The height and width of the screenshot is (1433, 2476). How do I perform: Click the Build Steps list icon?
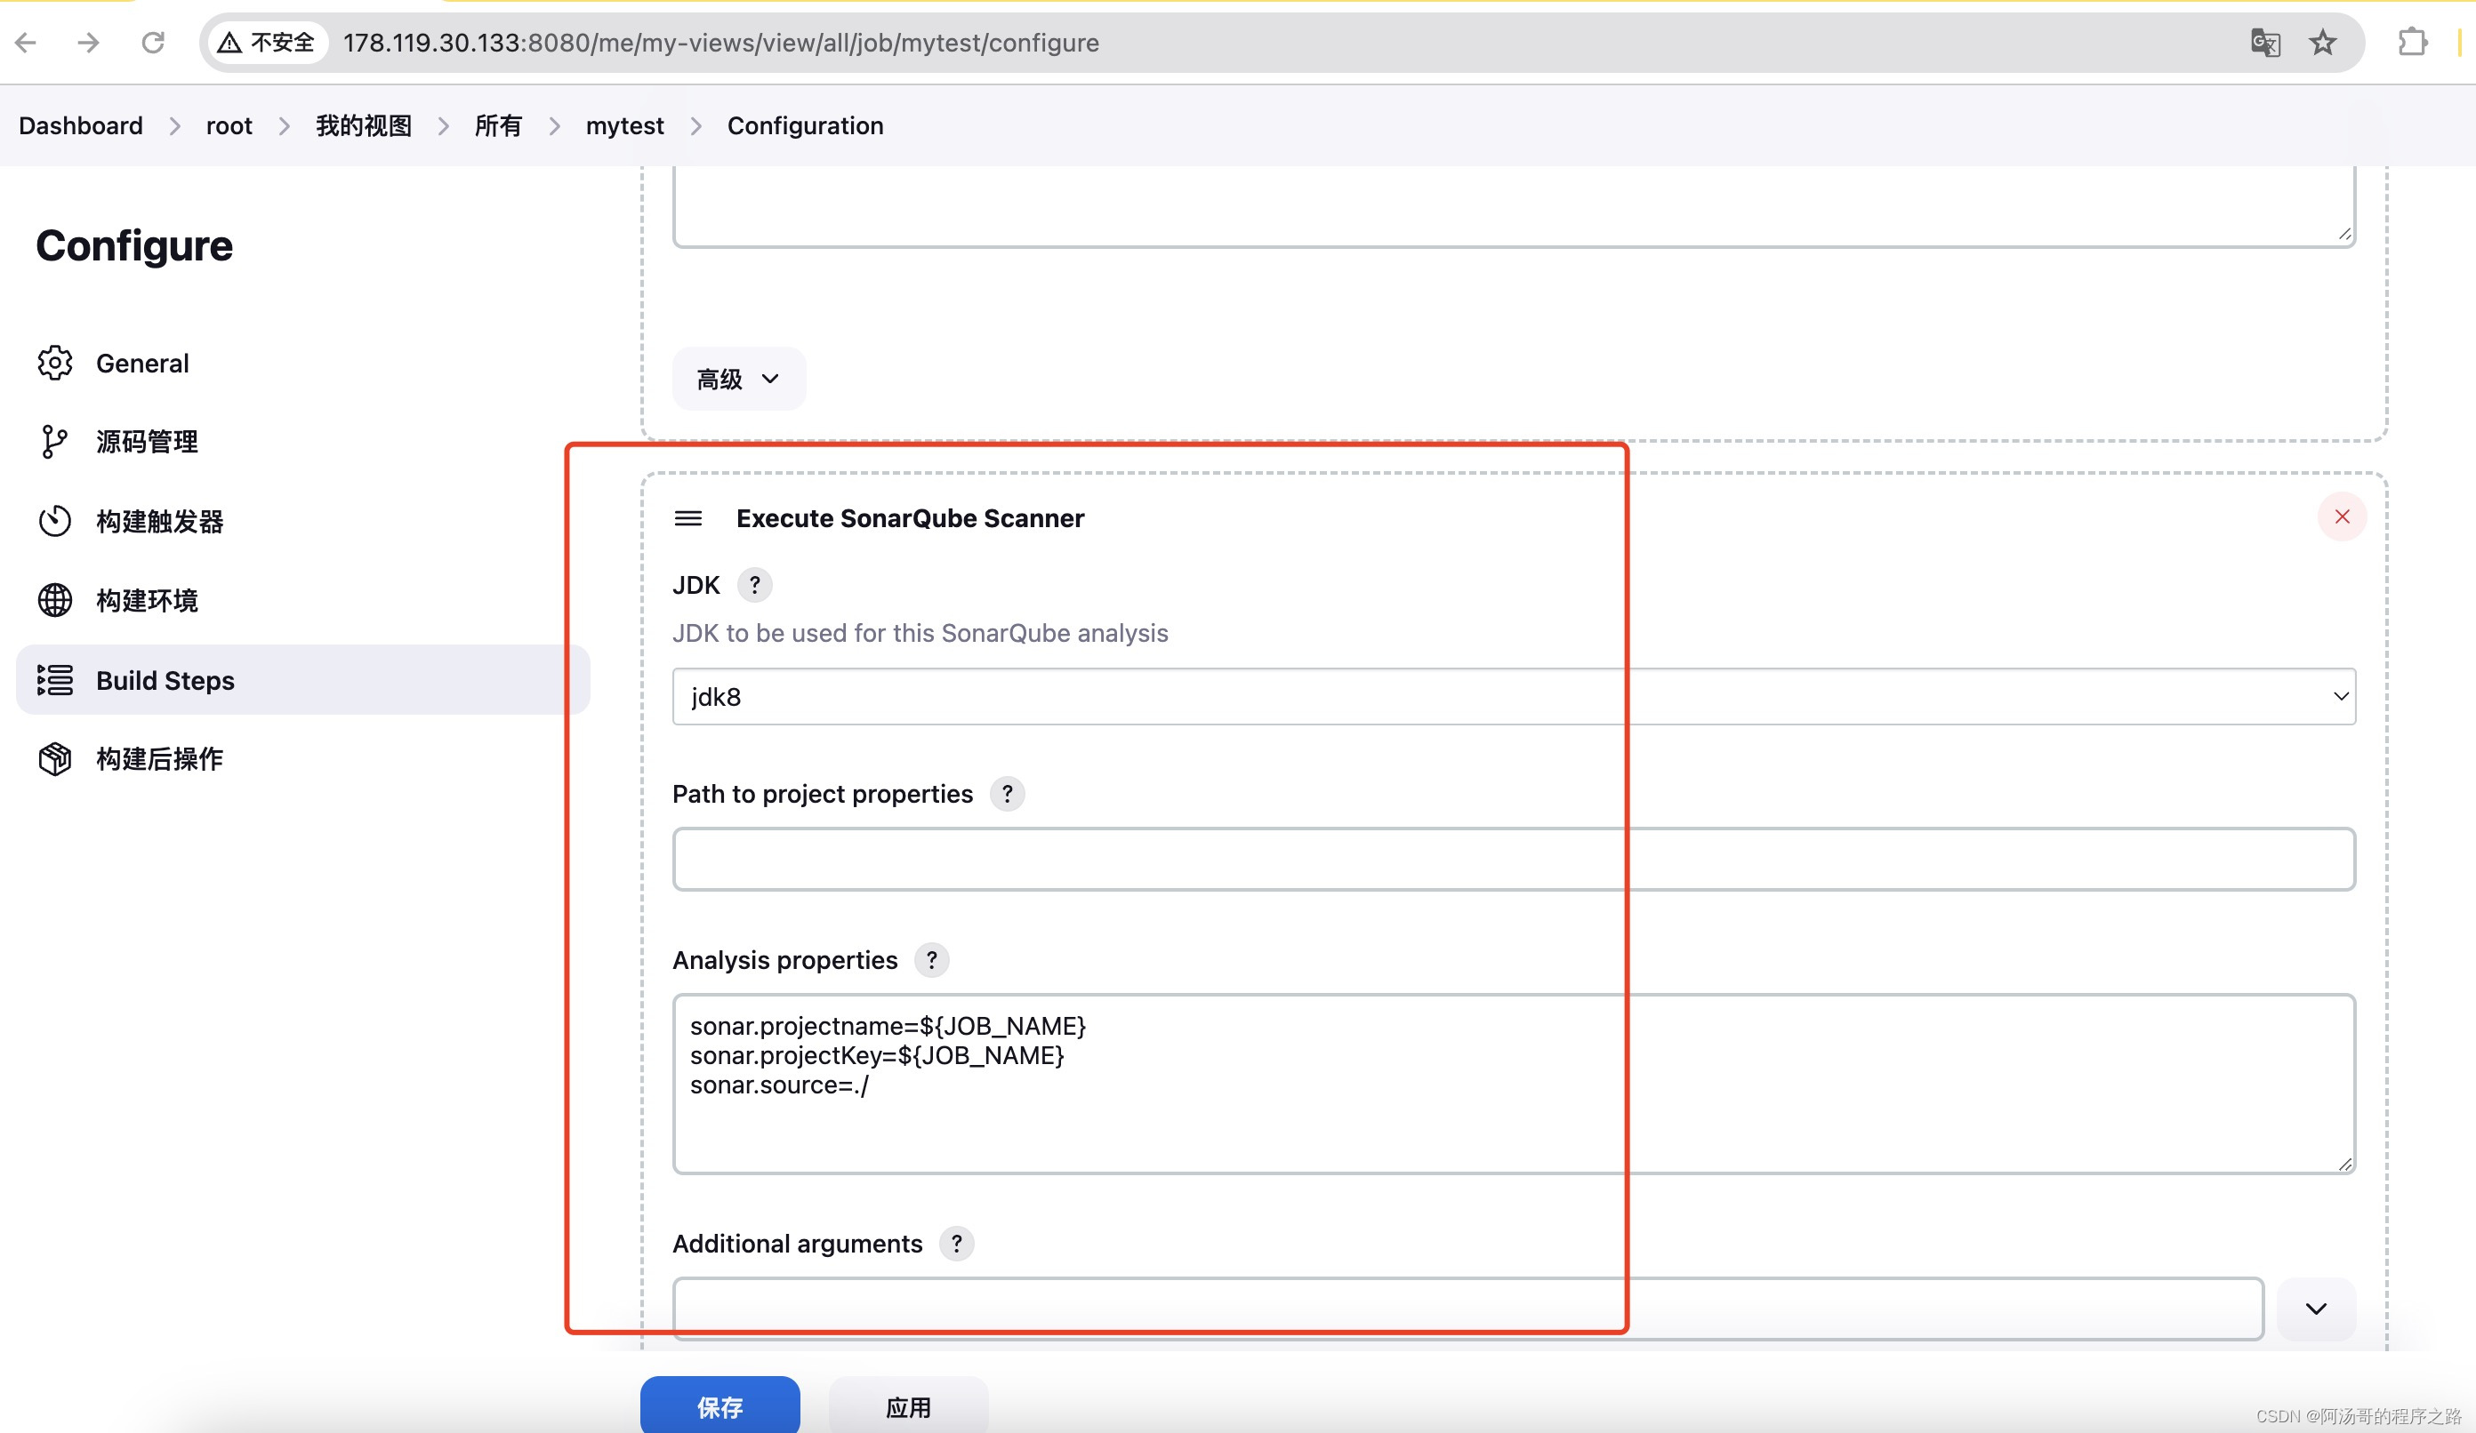(x=55, y=680)
